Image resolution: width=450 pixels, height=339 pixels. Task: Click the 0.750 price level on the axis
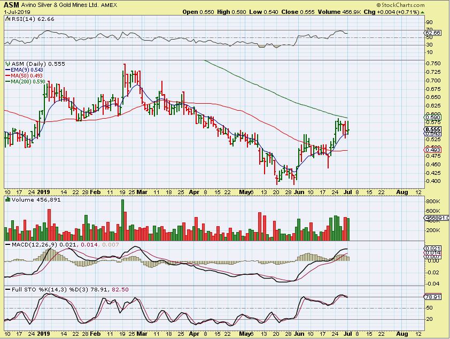[433, 64]
